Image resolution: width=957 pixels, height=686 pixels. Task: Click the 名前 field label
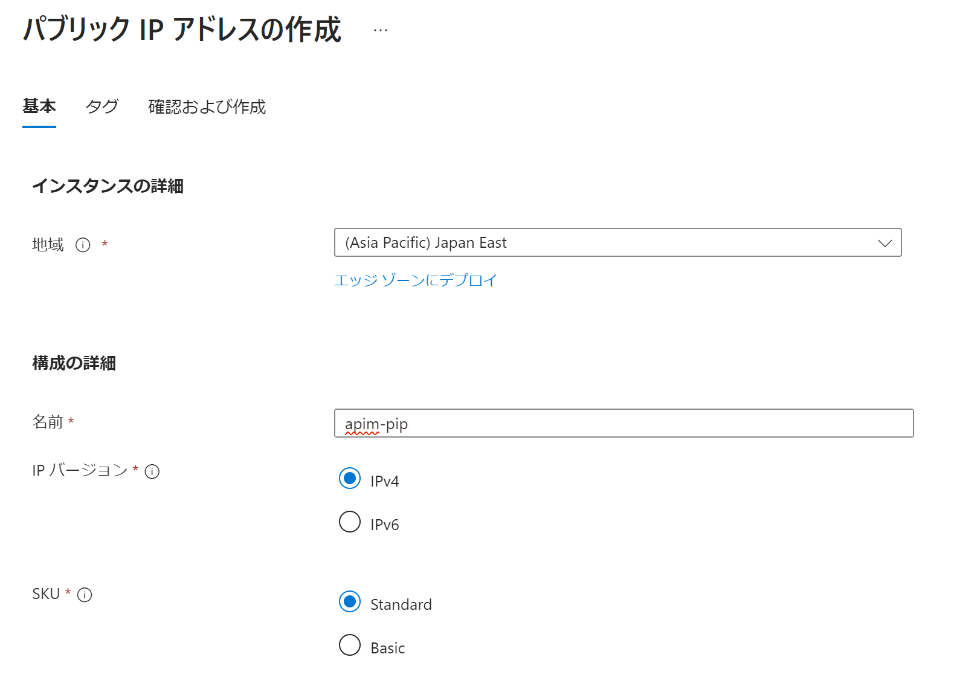[48, 422]
